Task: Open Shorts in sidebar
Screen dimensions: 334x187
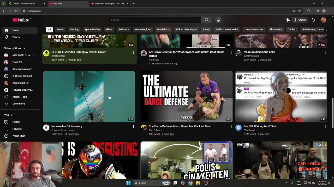Action: tap(20, 37)
